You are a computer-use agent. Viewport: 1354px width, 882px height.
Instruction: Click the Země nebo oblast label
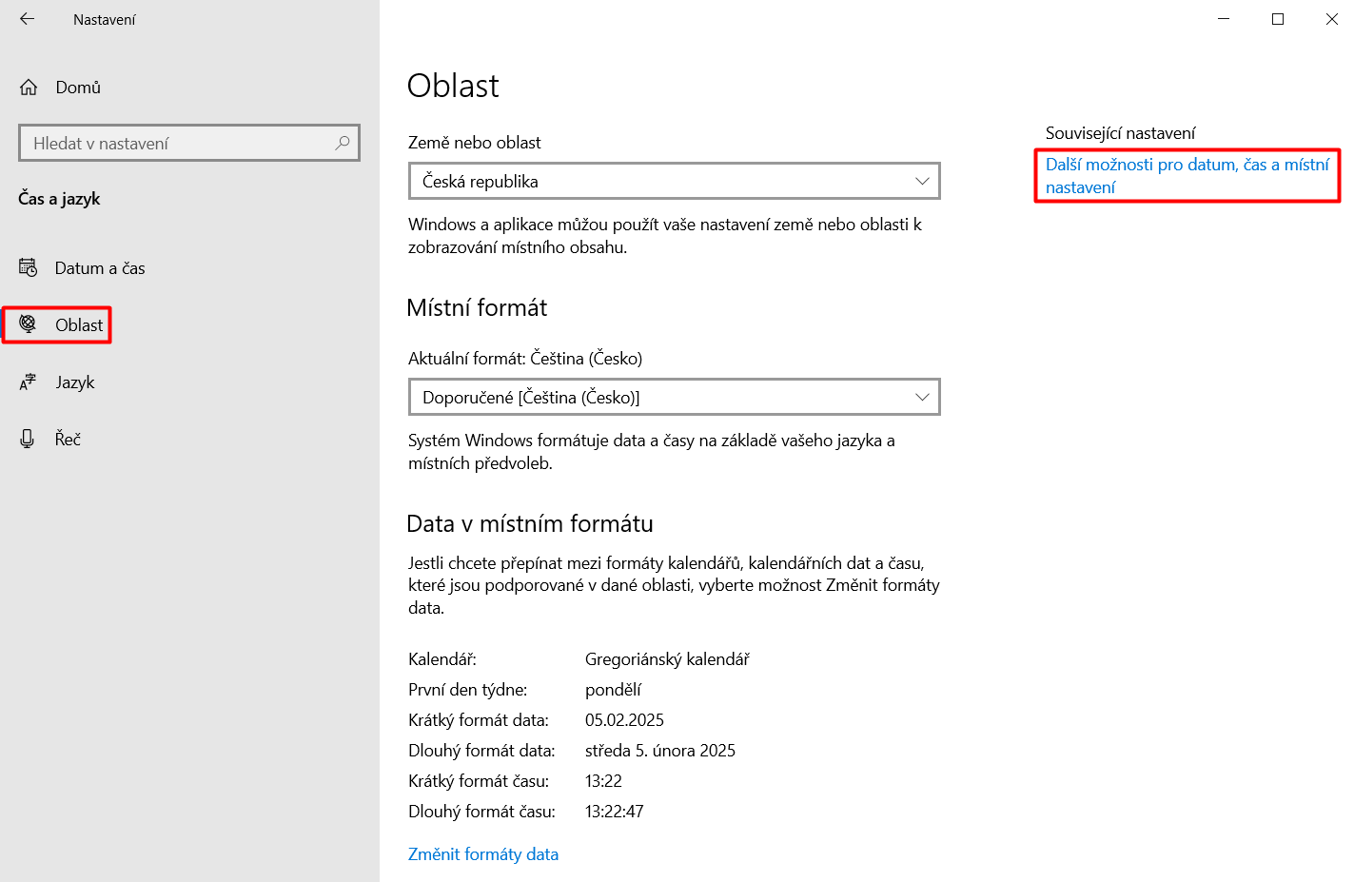click(x=475, y=143)
